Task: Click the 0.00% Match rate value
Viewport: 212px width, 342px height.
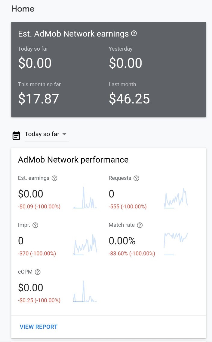Action: (122, 241)
